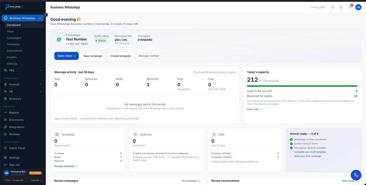The height and width of the screenshot is (185, 366).
Task: Click the Upgrade link in trial banner
Action: pyautogui.click(x=36, y=180)
